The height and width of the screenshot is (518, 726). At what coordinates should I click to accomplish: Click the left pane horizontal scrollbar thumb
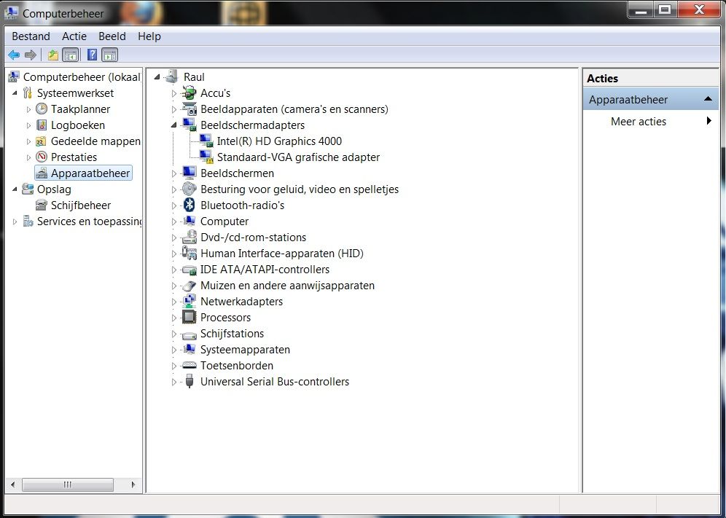68,484
